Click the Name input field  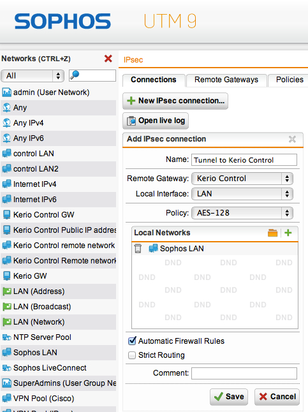244,159
